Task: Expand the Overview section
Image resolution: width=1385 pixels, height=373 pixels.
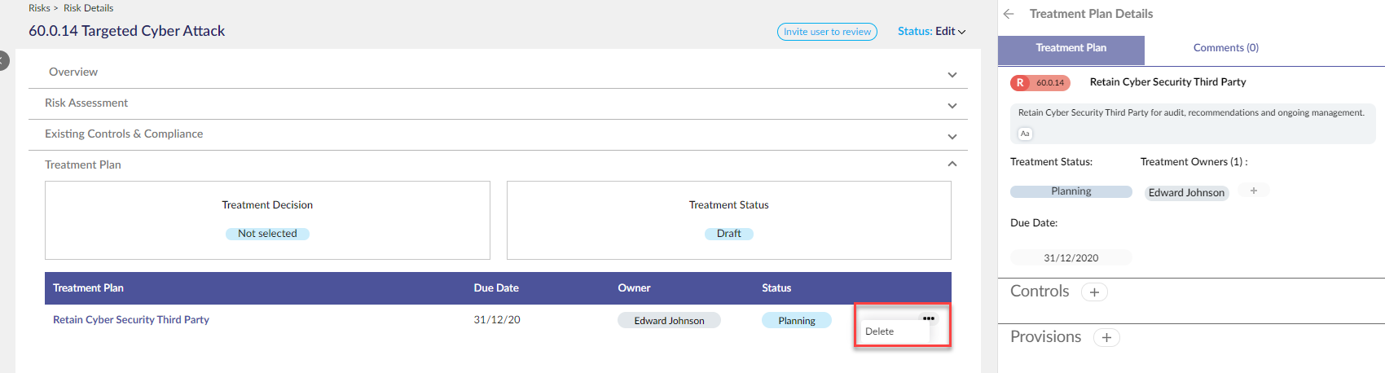Action: 498,72
